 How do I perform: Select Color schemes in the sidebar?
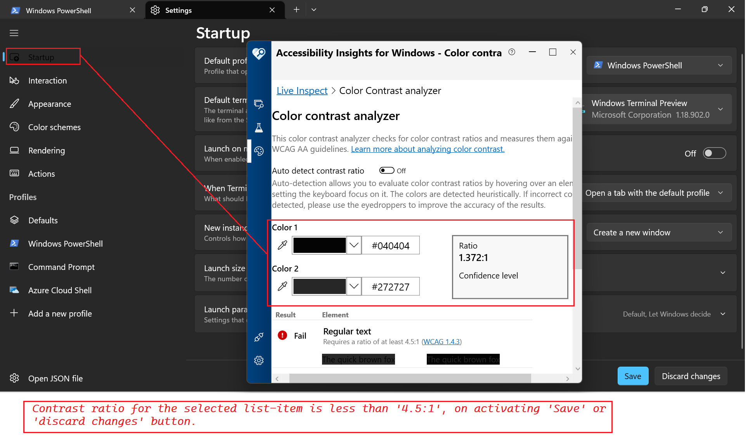[54, 127]
